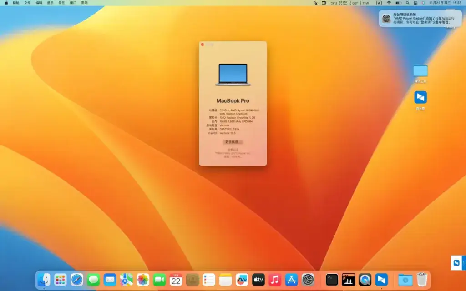Open the Trash in the dock
This screenshot has height=291, width=466.
coord(422,280)
